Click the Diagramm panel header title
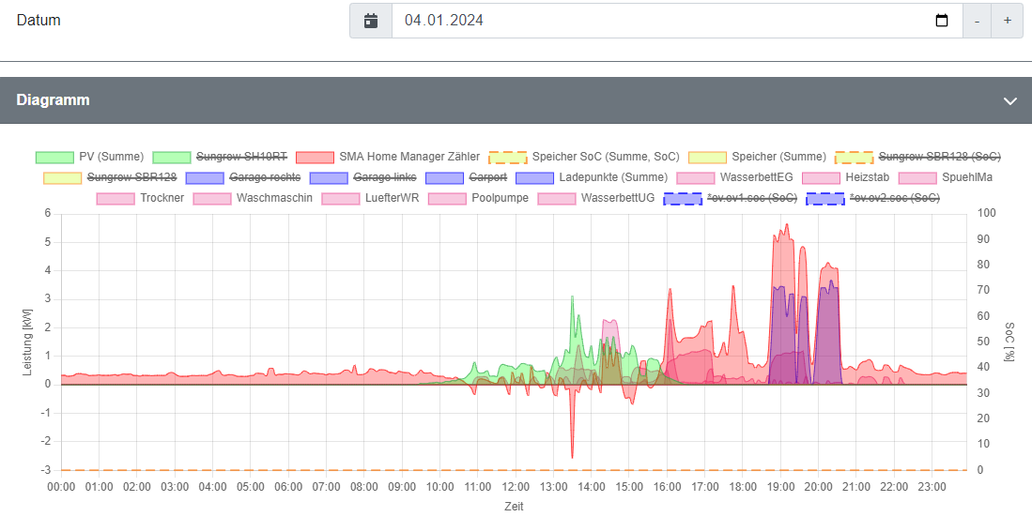 pyautogui.click(x=54, y=100)
